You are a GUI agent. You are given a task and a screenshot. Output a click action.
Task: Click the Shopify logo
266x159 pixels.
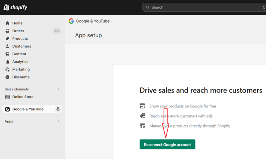coord(15,7)
